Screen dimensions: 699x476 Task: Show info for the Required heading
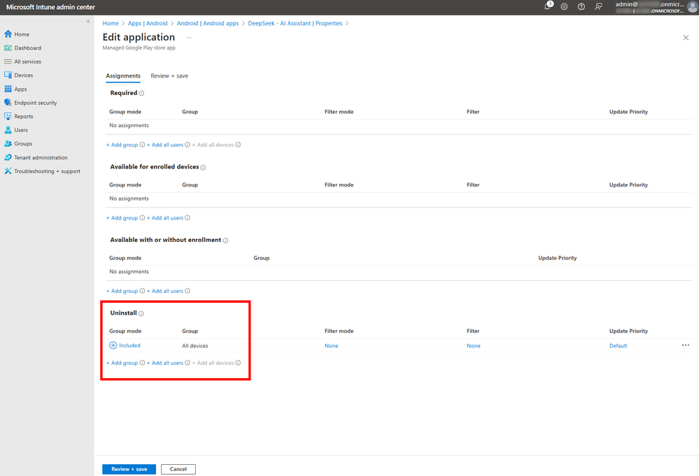(x=141, y=94)
